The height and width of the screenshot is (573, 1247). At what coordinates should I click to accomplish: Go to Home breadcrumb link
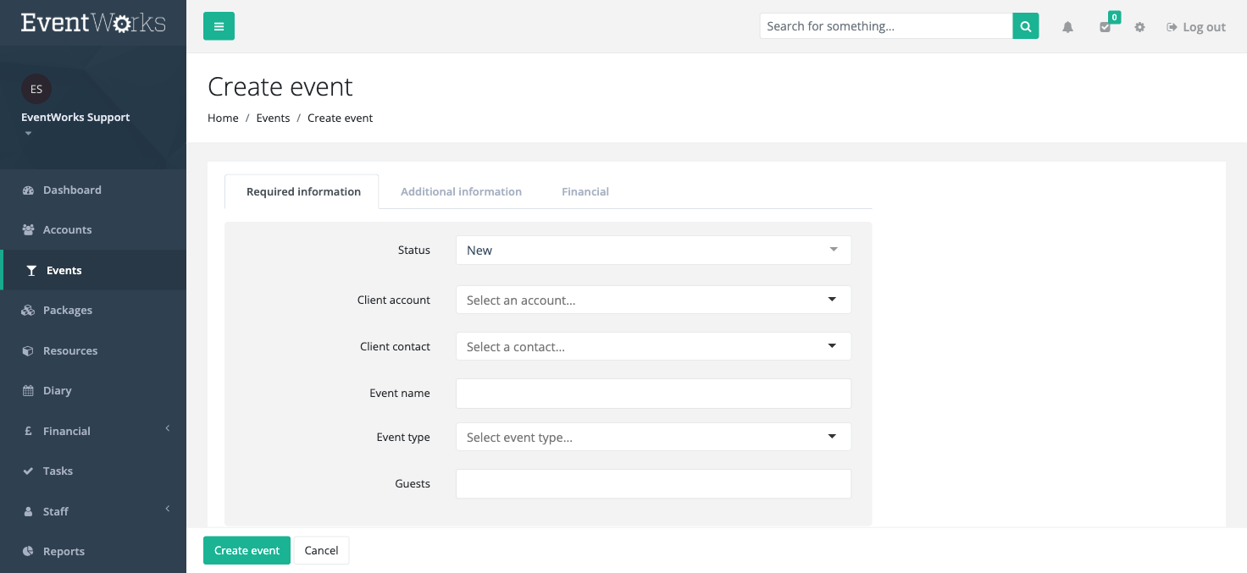(223, 118)
